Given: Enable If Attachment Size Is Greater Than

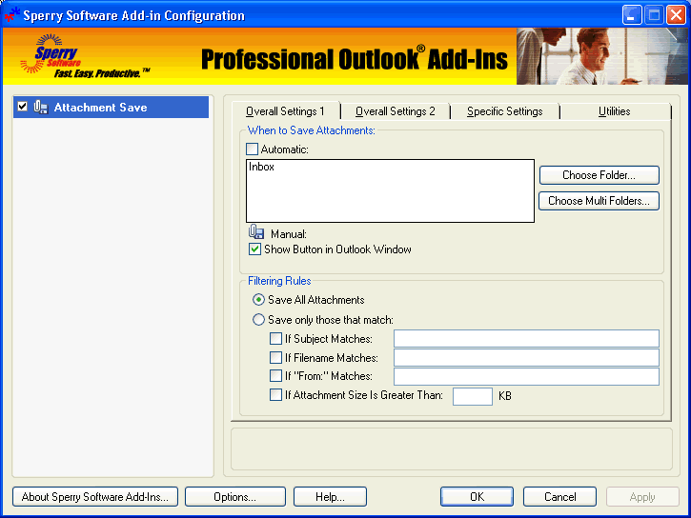Looking at the screenshot, I should (x=275, y=395).
